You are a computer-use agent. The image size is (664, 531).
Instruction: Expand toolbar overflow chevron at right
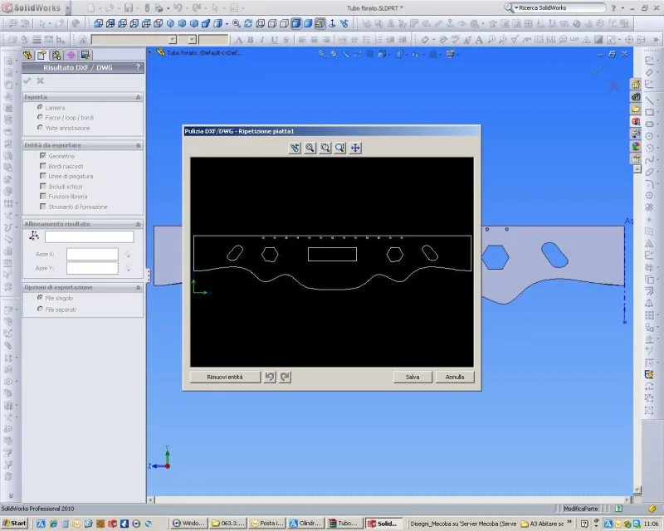pos(656,39)
